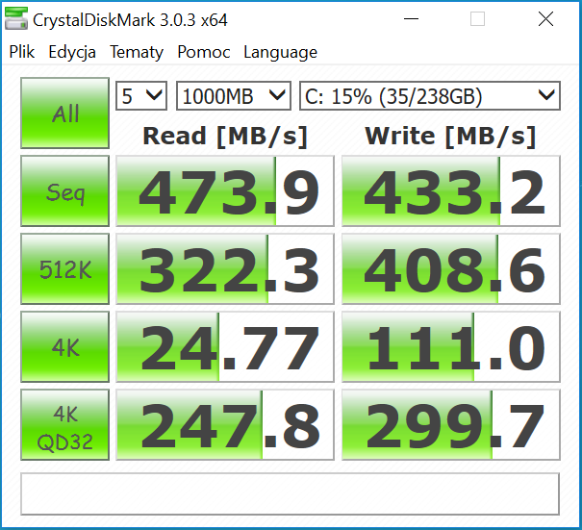Click the 512K write result 408.6
The height and width of the screenshot is (530, 582).
[x=450, y=268]
